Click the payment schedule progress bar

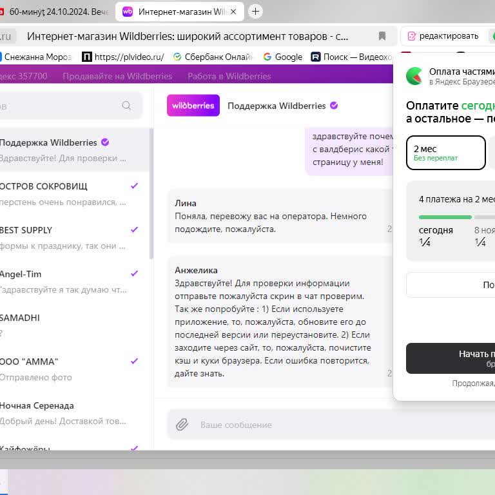456,217
